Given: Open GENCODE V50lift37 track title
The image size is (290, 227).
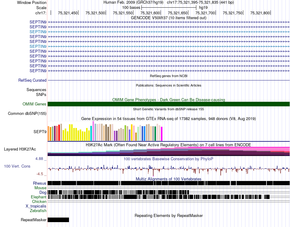Looking at the screenshot, I should 169,18.
